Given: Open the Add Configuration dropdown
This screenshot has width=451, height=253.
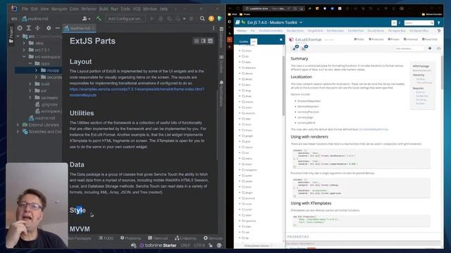Looking at the screenshot, I should pyautogui.click(x=125, y=19).
